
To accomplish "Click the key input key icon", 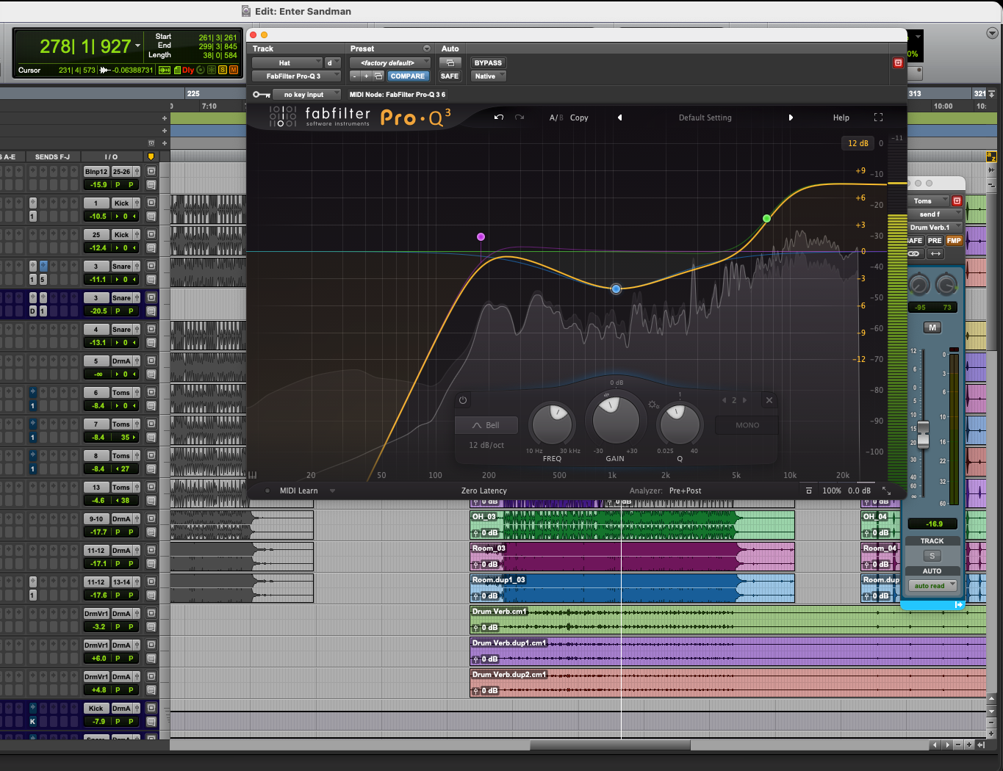I will (261, 95).
